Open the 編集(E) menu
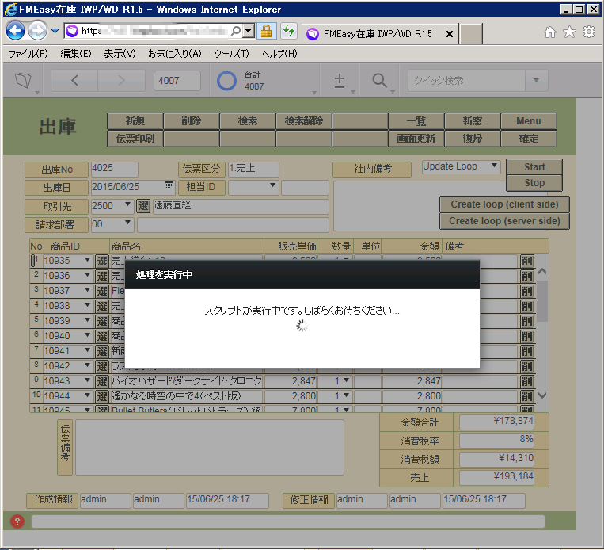 click(x=76, y=54)
